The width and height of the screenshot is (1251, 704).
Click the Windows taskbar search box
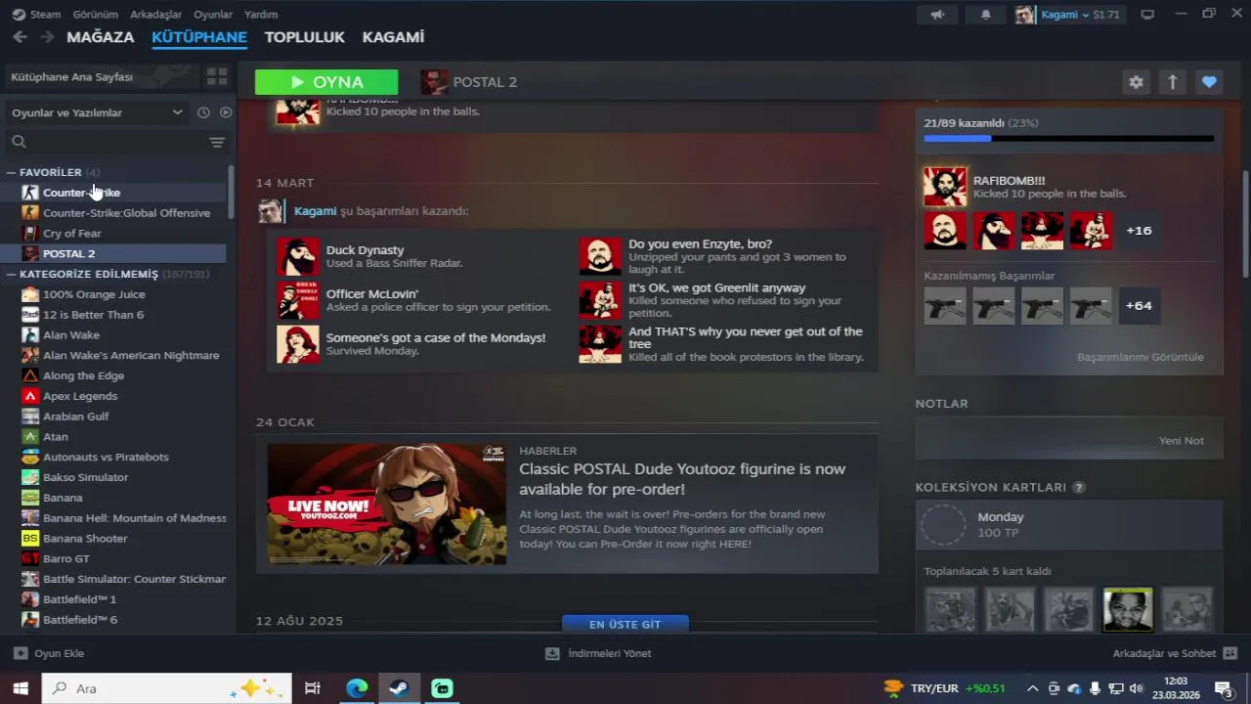[166, 688]
